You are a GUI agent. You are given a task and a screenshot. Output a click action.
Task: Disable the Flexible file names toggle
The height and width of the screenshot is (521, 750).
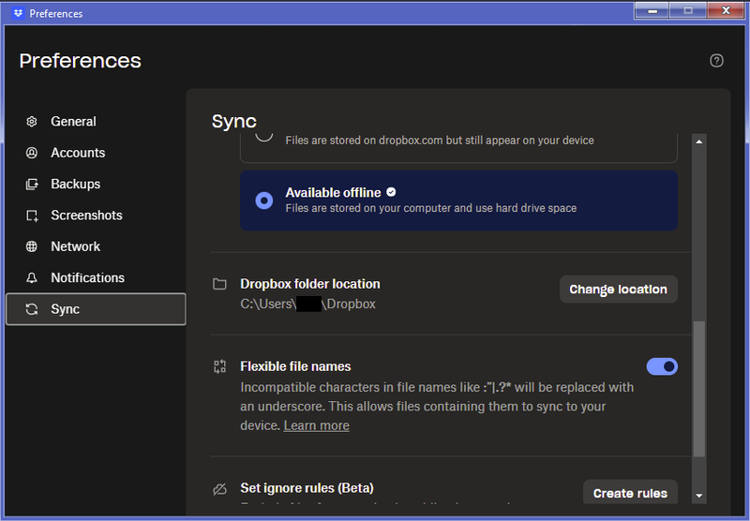tap(662, 366)
